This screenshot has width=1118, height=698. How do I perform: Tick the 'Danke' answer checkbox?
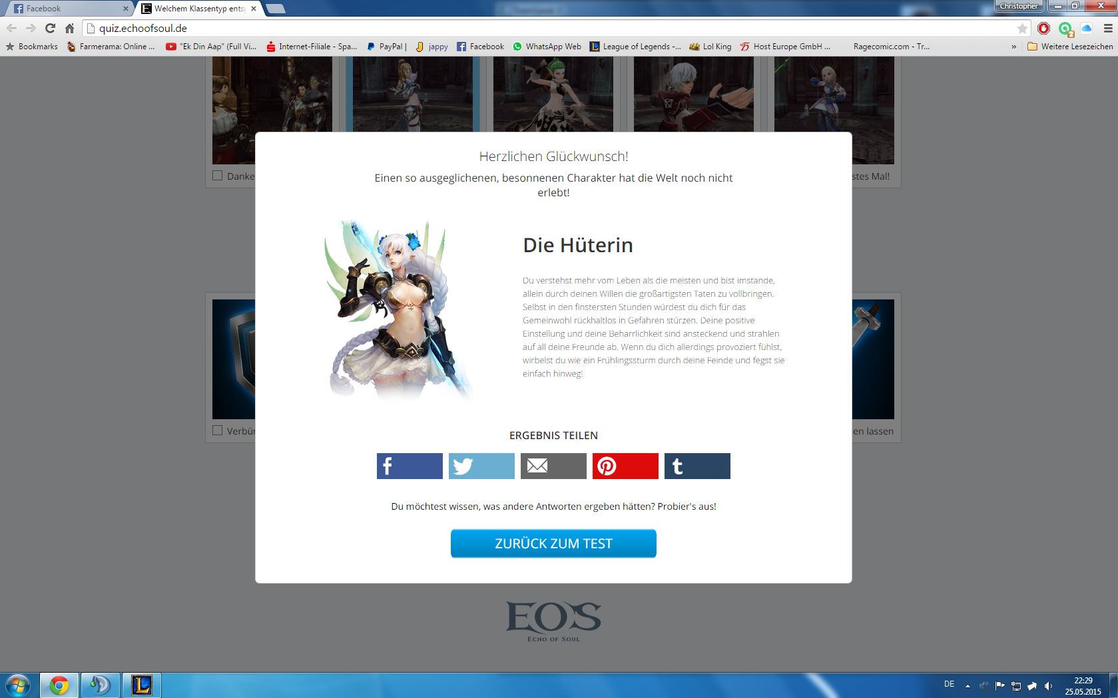pos(217,176)
